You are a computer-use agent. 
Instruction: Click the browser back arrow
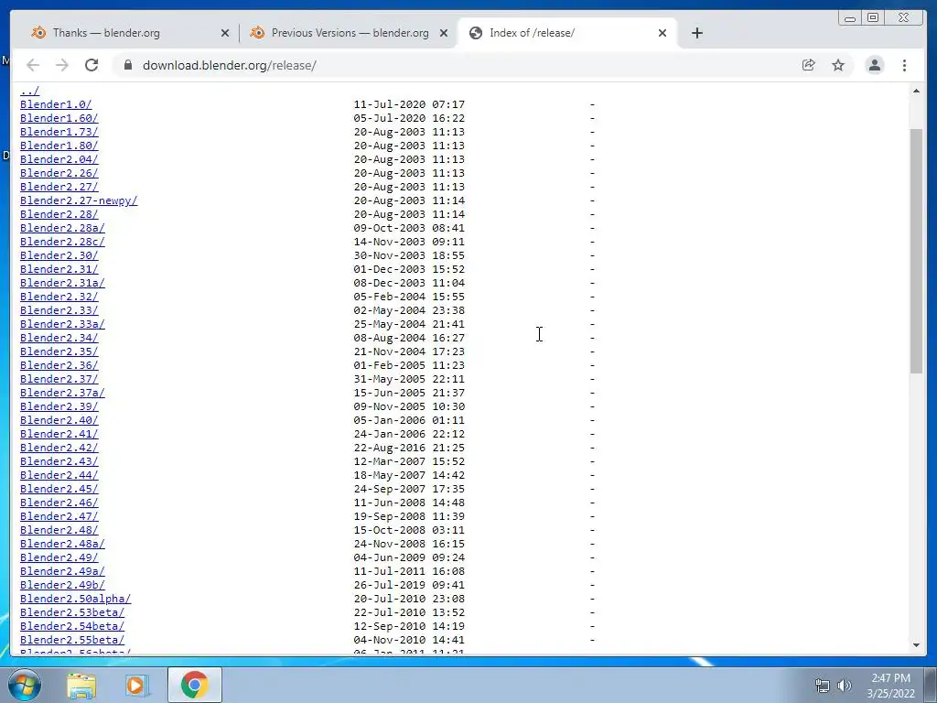(x=33, y=65)
